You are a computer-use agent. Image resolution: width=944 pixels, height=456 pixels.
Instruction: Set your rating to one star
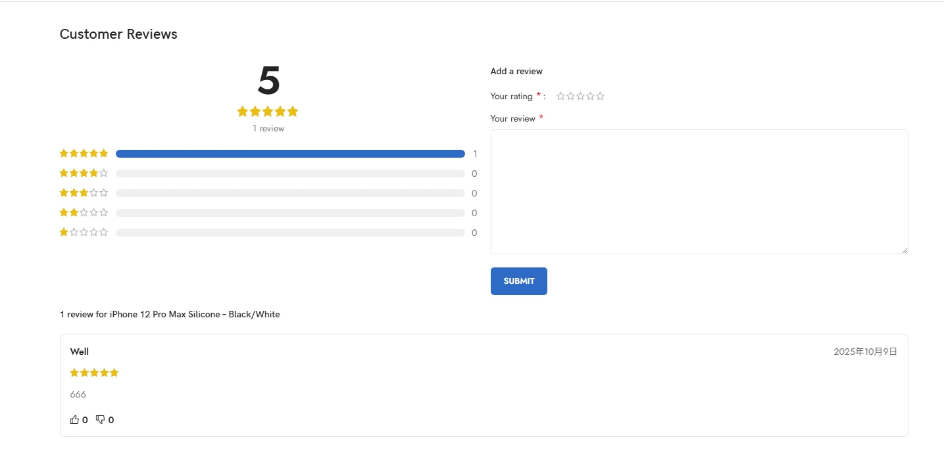(560, 97)
